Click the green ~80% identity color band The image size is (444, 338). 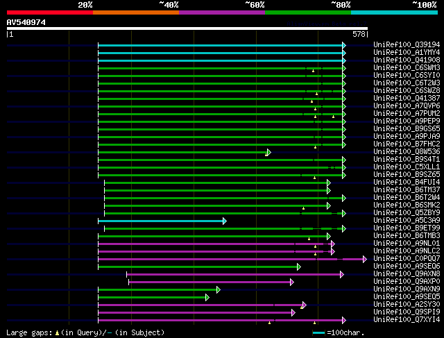(x=308, y=12)
